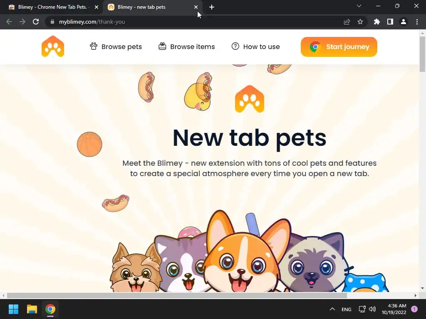Viewport: 426px width, 319px height.
Task: Click the Chrome taskbar icon
Action: (x=50, y=309)
